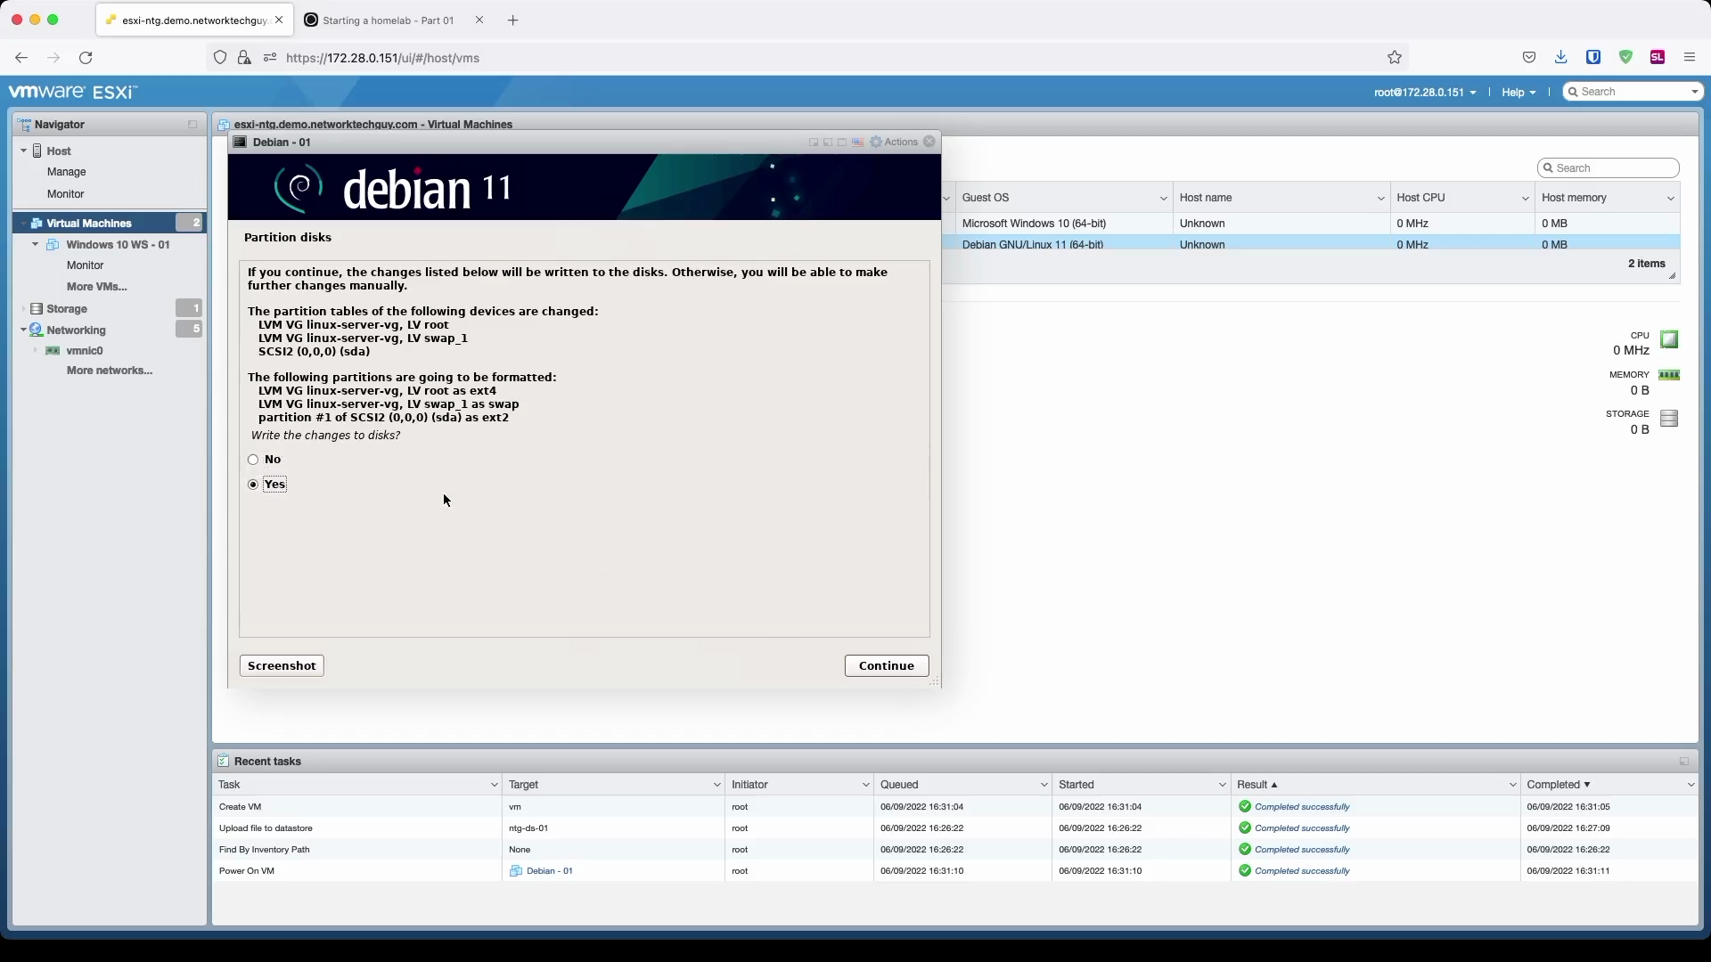Select Monitor under Host
The width and height of the screenshot is (1711, 962).
pos(66,194)
